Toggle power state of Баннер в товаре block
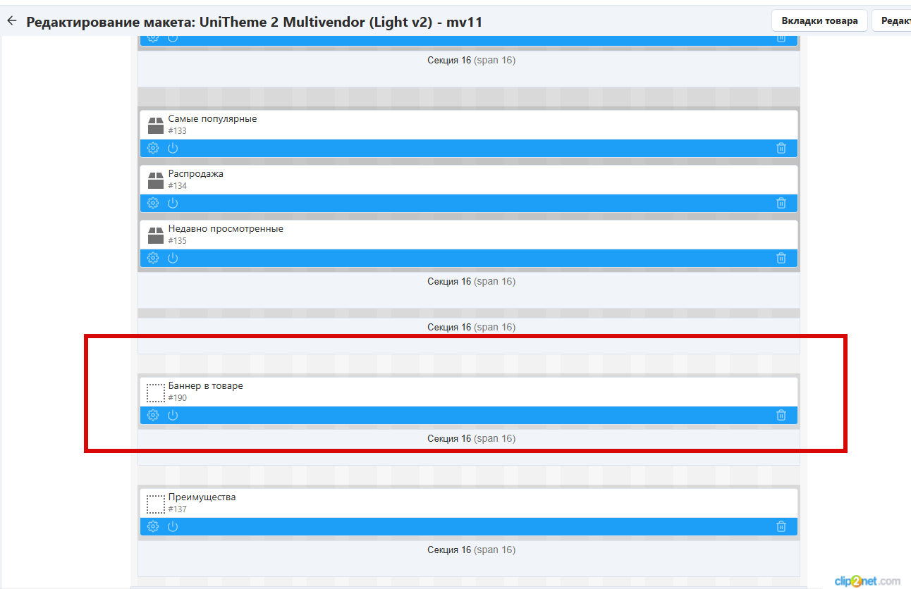Screen dimensions: 911x589 pos(173,415)
